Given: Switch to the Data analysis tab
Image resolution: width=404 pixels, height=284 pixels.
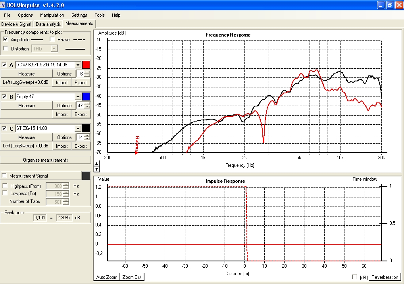Looking at the screenshot, I should click(48, 24).
